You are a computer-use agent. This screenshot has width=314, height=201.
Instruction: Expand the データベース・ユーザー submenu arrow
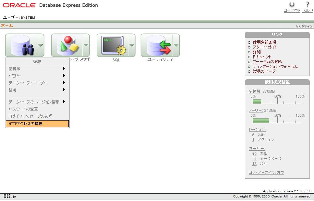(64, 82)
